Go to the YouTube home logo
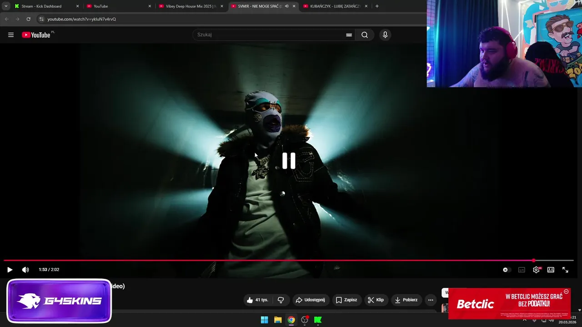The image size is (582, 327). [x=36, y=35]
